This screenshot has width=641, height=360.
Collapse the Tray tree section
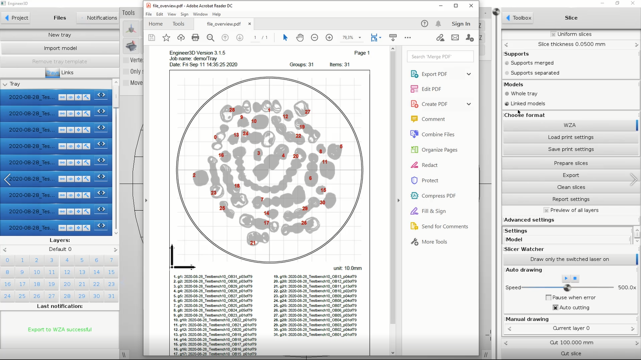(x=5, y=84)
